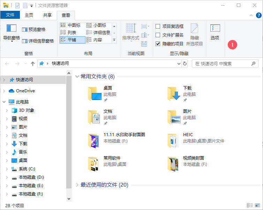
Task: Open the group by dropdown icon
Action: pos(145,26)
